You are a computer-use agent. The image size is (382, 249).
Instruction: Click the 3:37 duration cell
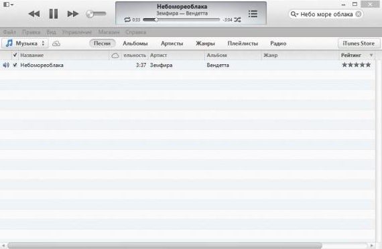tap(141, 65)
